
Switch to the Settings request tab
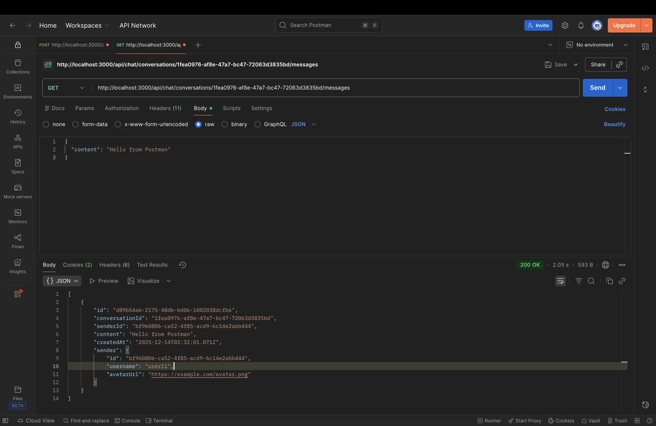262,108
